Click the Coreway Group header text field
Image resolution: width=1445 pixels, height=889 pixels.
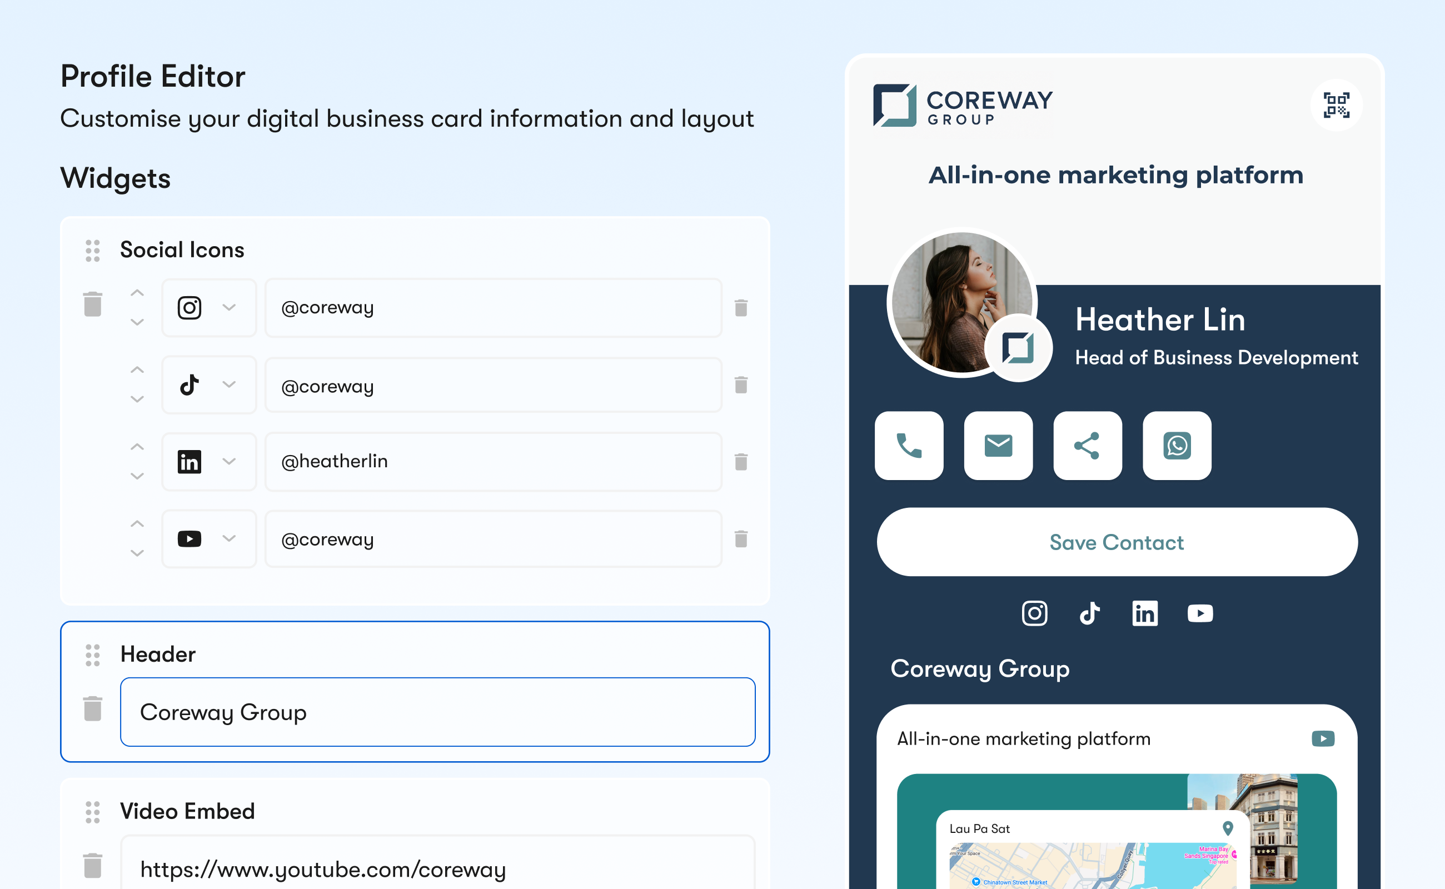pos(437,712)
